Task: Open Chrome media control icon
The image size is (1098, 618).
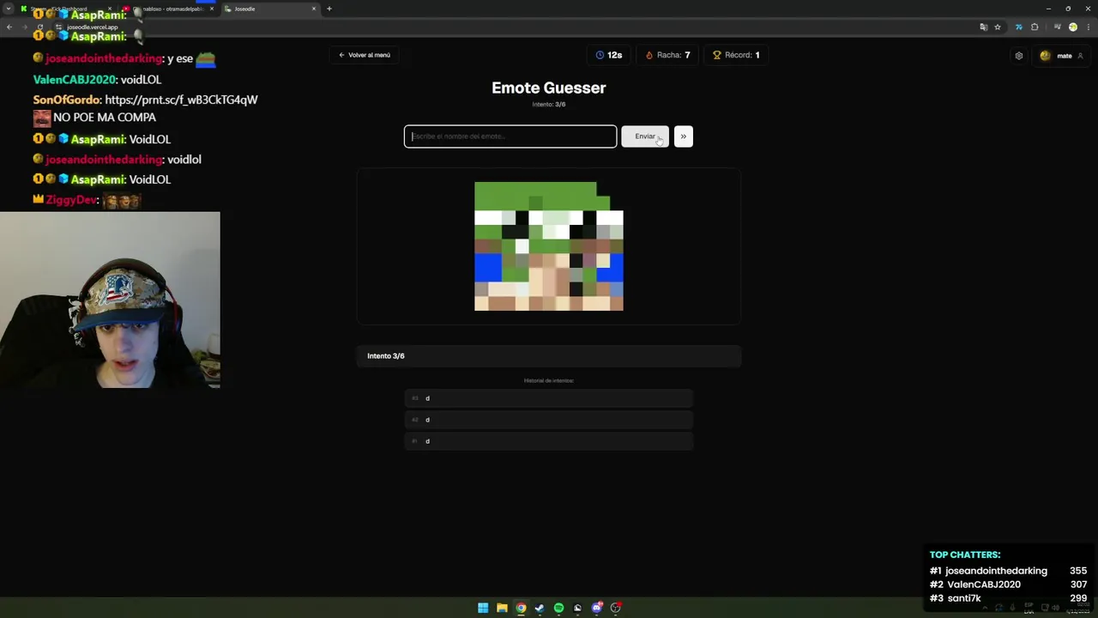Action: pos(1058,27)
